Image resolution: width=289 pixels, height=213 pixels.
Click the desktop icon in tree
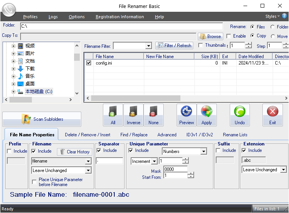pyautogui.click(x=21, y=84)
